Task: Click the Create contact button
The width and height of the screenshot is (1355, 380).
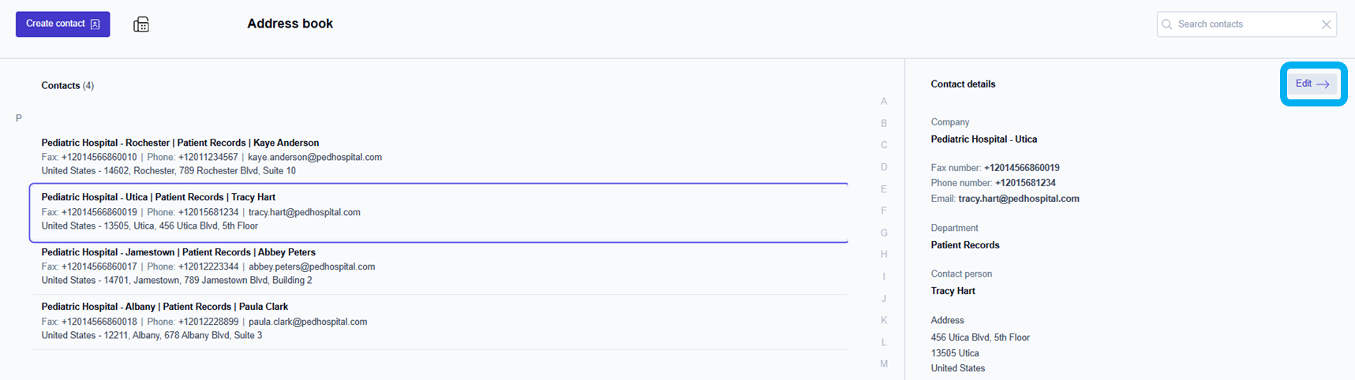Action: pos(63,24)
